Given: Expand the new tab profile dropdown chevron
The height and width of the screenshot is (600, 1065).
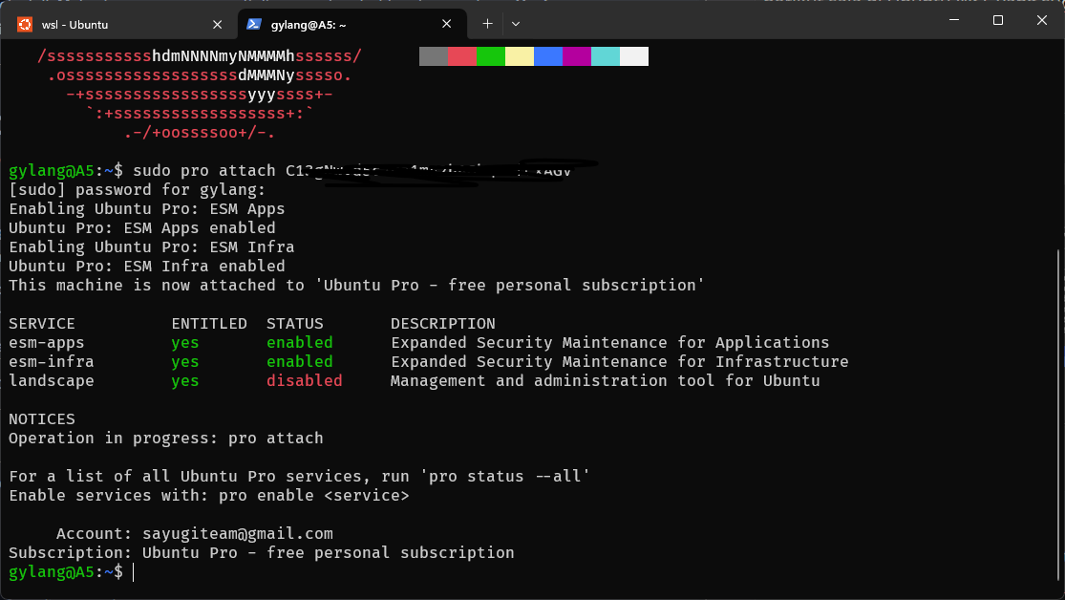Looking at the screenshot, I should [x=516, y=23].
